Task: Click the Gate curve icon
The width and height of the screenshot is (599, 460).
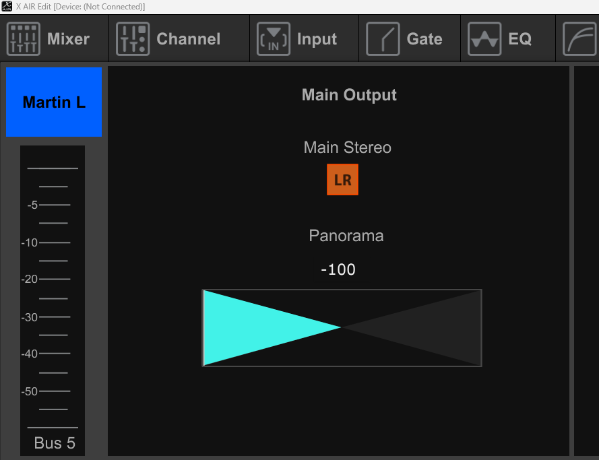Action: coord(383,39)
